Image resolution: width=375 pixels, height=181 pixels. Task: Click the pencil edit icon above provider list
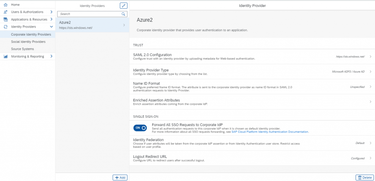click(123, 6)
